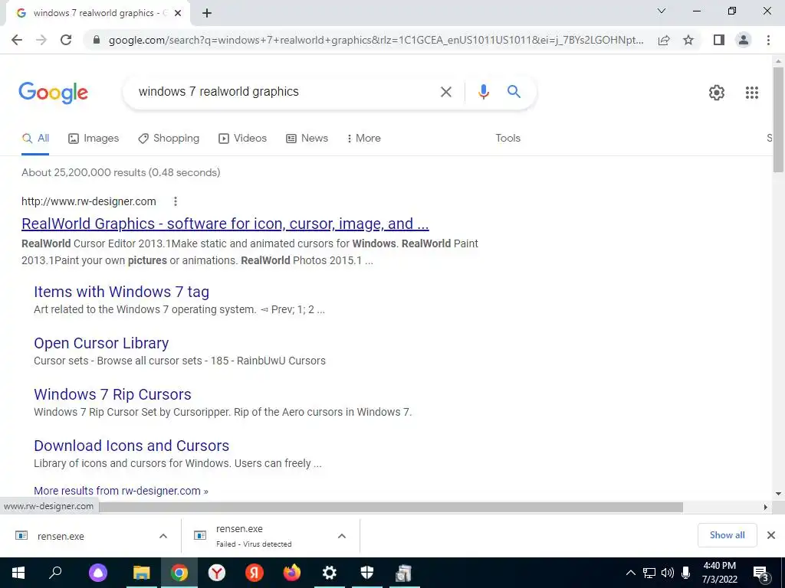Open the Open Cursor Library link

[x=101, y=343]
